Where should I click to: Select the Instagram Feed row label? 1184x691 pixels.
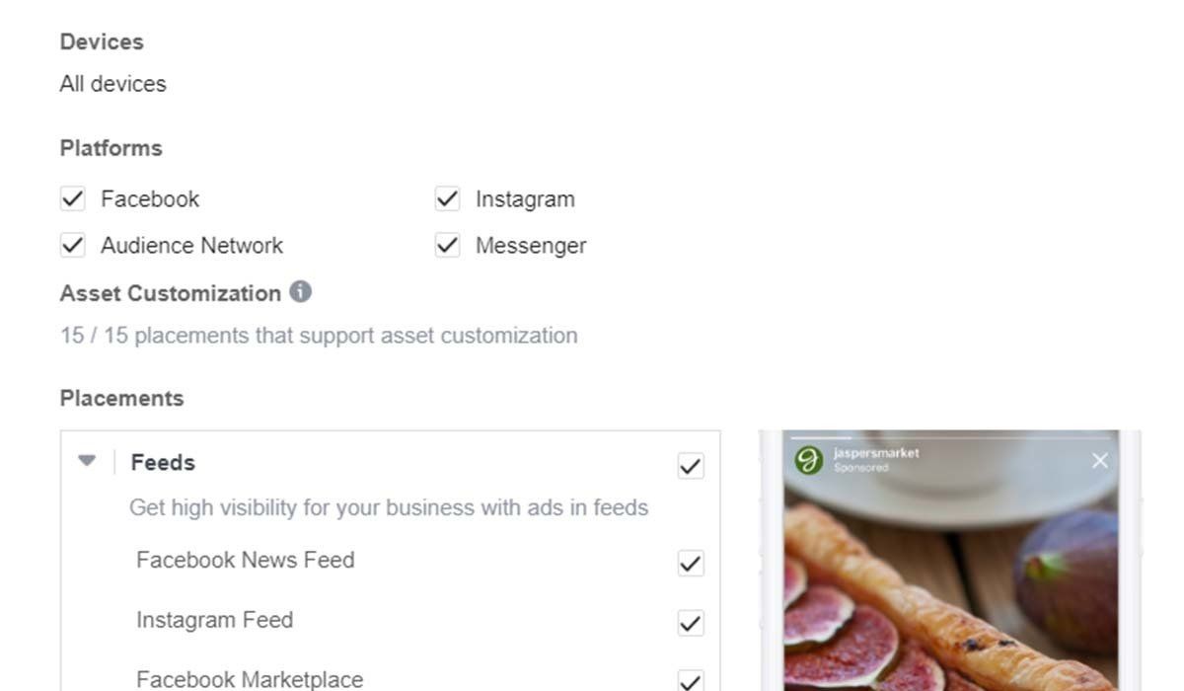click(214, 620)
